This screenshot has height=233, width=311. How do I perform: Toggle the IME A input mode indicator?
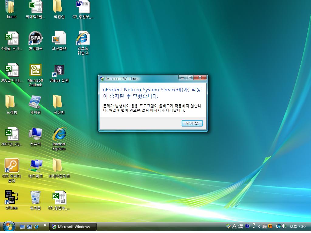pyautogui.click(x=234, y=226)
